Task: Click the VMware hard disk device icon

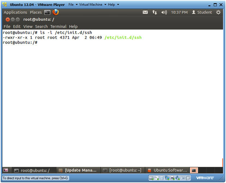Action: tap(151, 178)
